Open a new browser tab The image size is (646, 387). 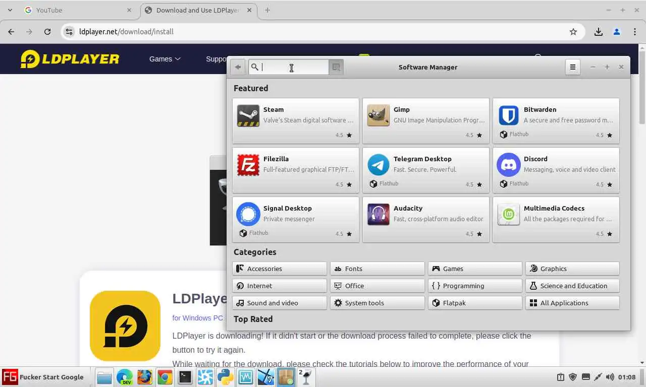point(267,10)
